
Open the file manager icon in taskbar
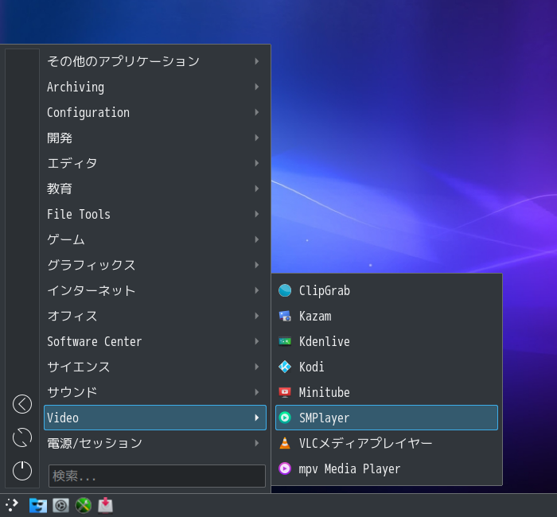pos(38,505)
